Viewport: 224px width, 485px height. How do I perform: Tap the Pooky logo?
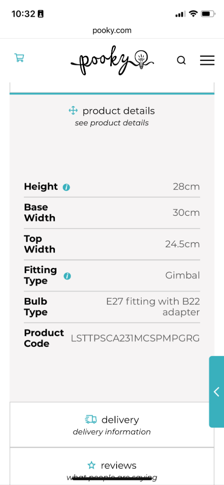(112, 61)
